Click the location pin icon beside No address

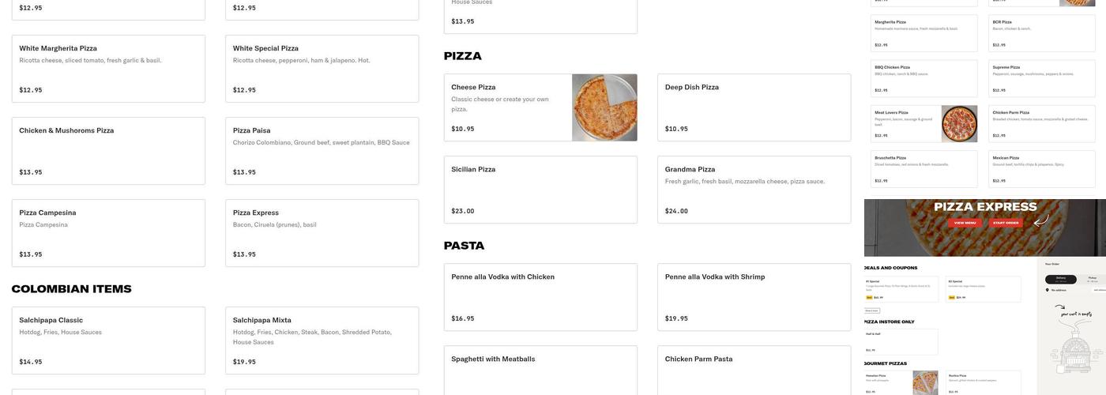click(1048, 290)
